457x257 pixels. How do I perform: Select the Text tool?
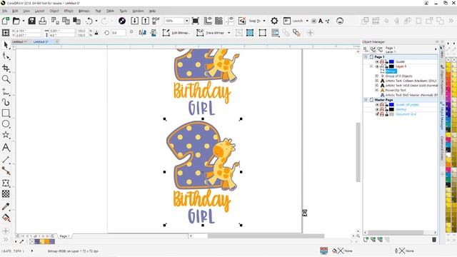6,148
